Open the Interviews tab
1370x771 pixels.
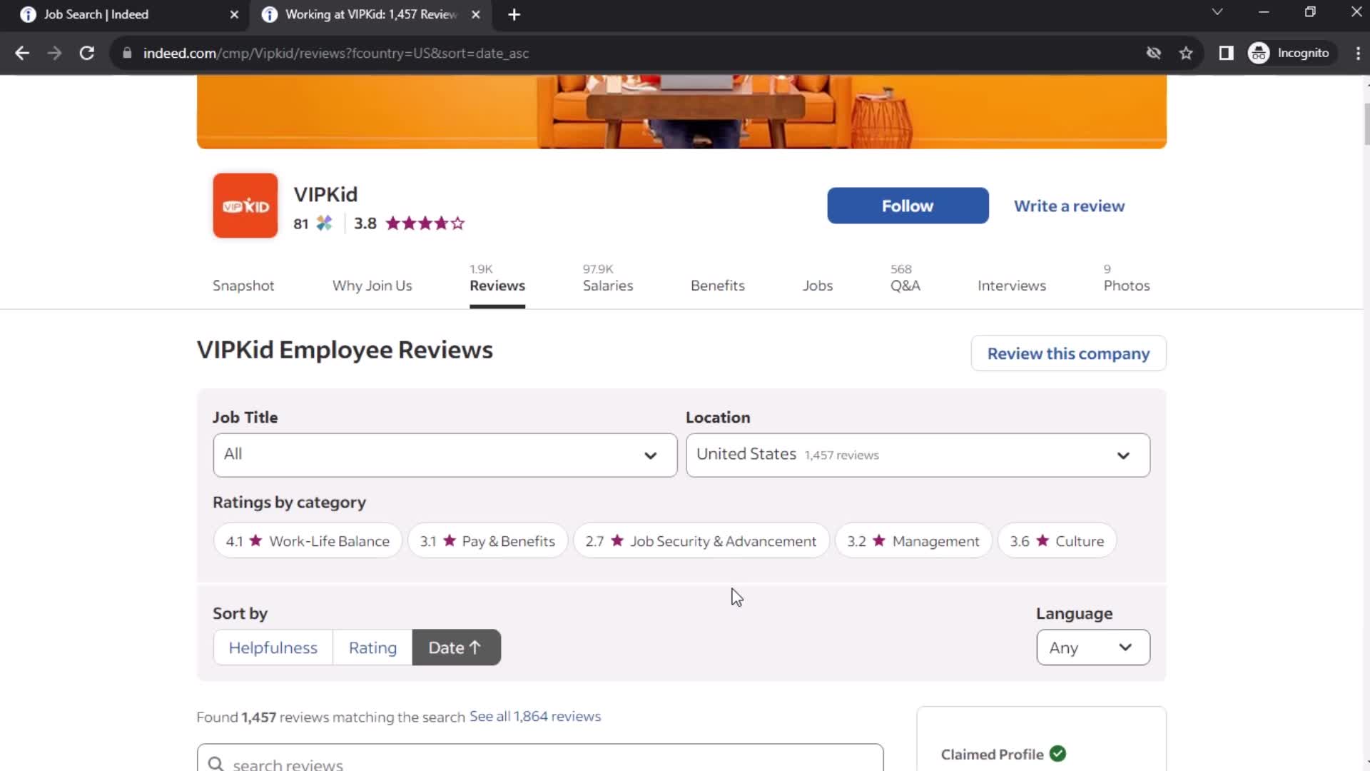(x=1012, y=286)
